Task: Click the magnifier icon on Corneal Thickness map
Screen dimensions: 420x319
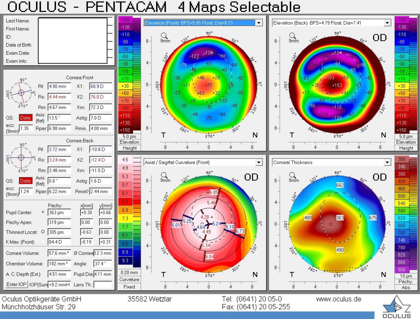Action: coord(292,175)
